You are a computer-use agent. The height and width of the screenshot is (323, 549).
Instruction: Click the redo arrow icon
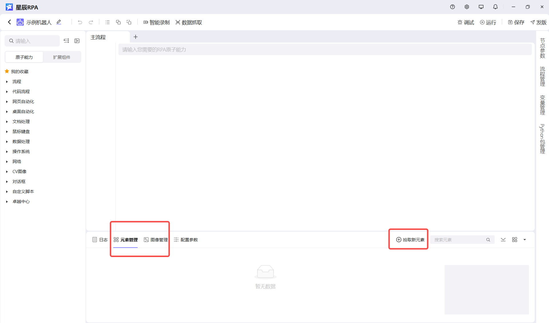point(91,22)
